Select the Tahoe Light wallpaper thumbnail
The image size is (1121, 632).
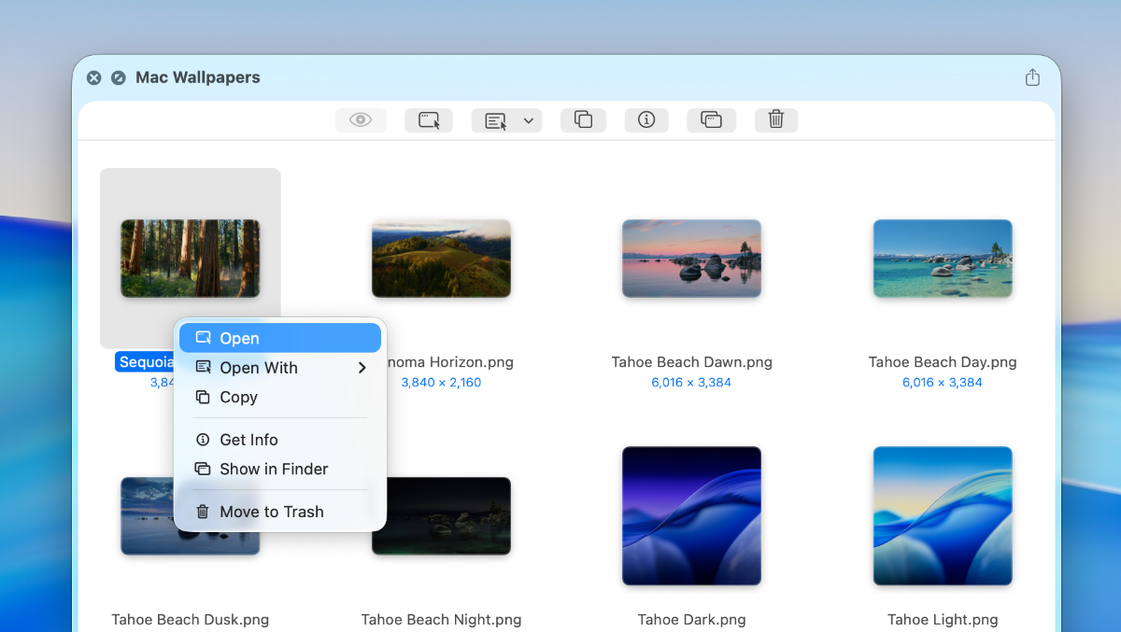coord(943,515)
